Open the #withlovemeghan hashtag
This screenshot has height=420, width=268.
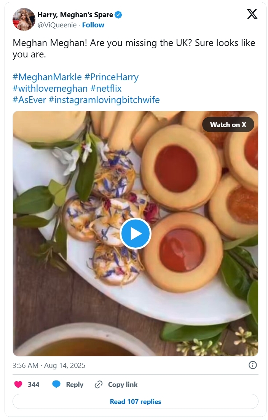tap(50, 89)
